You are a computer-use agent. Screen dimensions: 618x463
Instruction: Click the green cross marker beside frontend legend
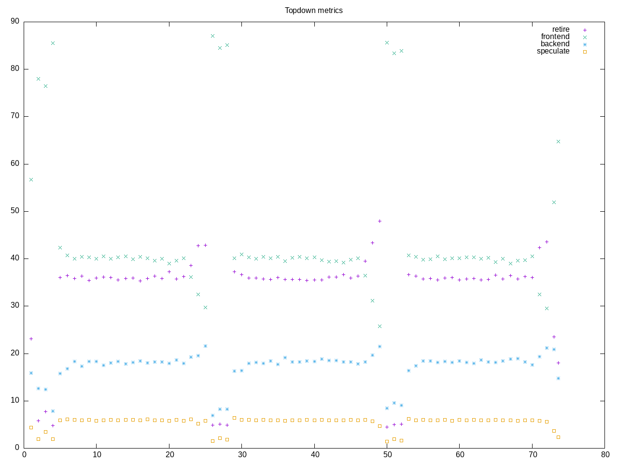585,37
